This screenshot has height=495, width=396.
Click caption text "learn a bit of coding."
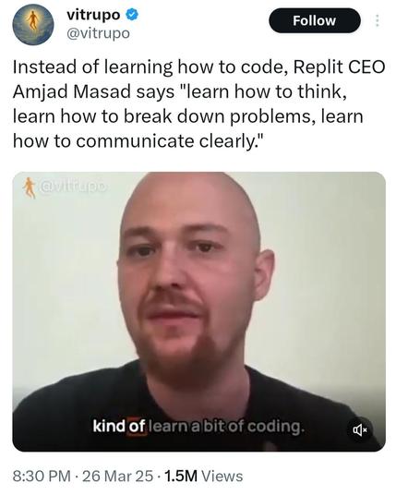(226, 427)
